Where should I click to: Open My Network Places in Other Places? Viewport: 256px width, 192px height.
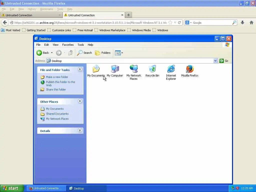click(x=57, y=119)
